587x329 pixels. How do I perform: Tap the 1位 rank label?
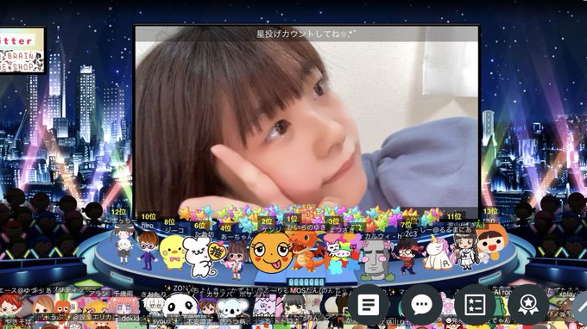click(x=293, y=219)
